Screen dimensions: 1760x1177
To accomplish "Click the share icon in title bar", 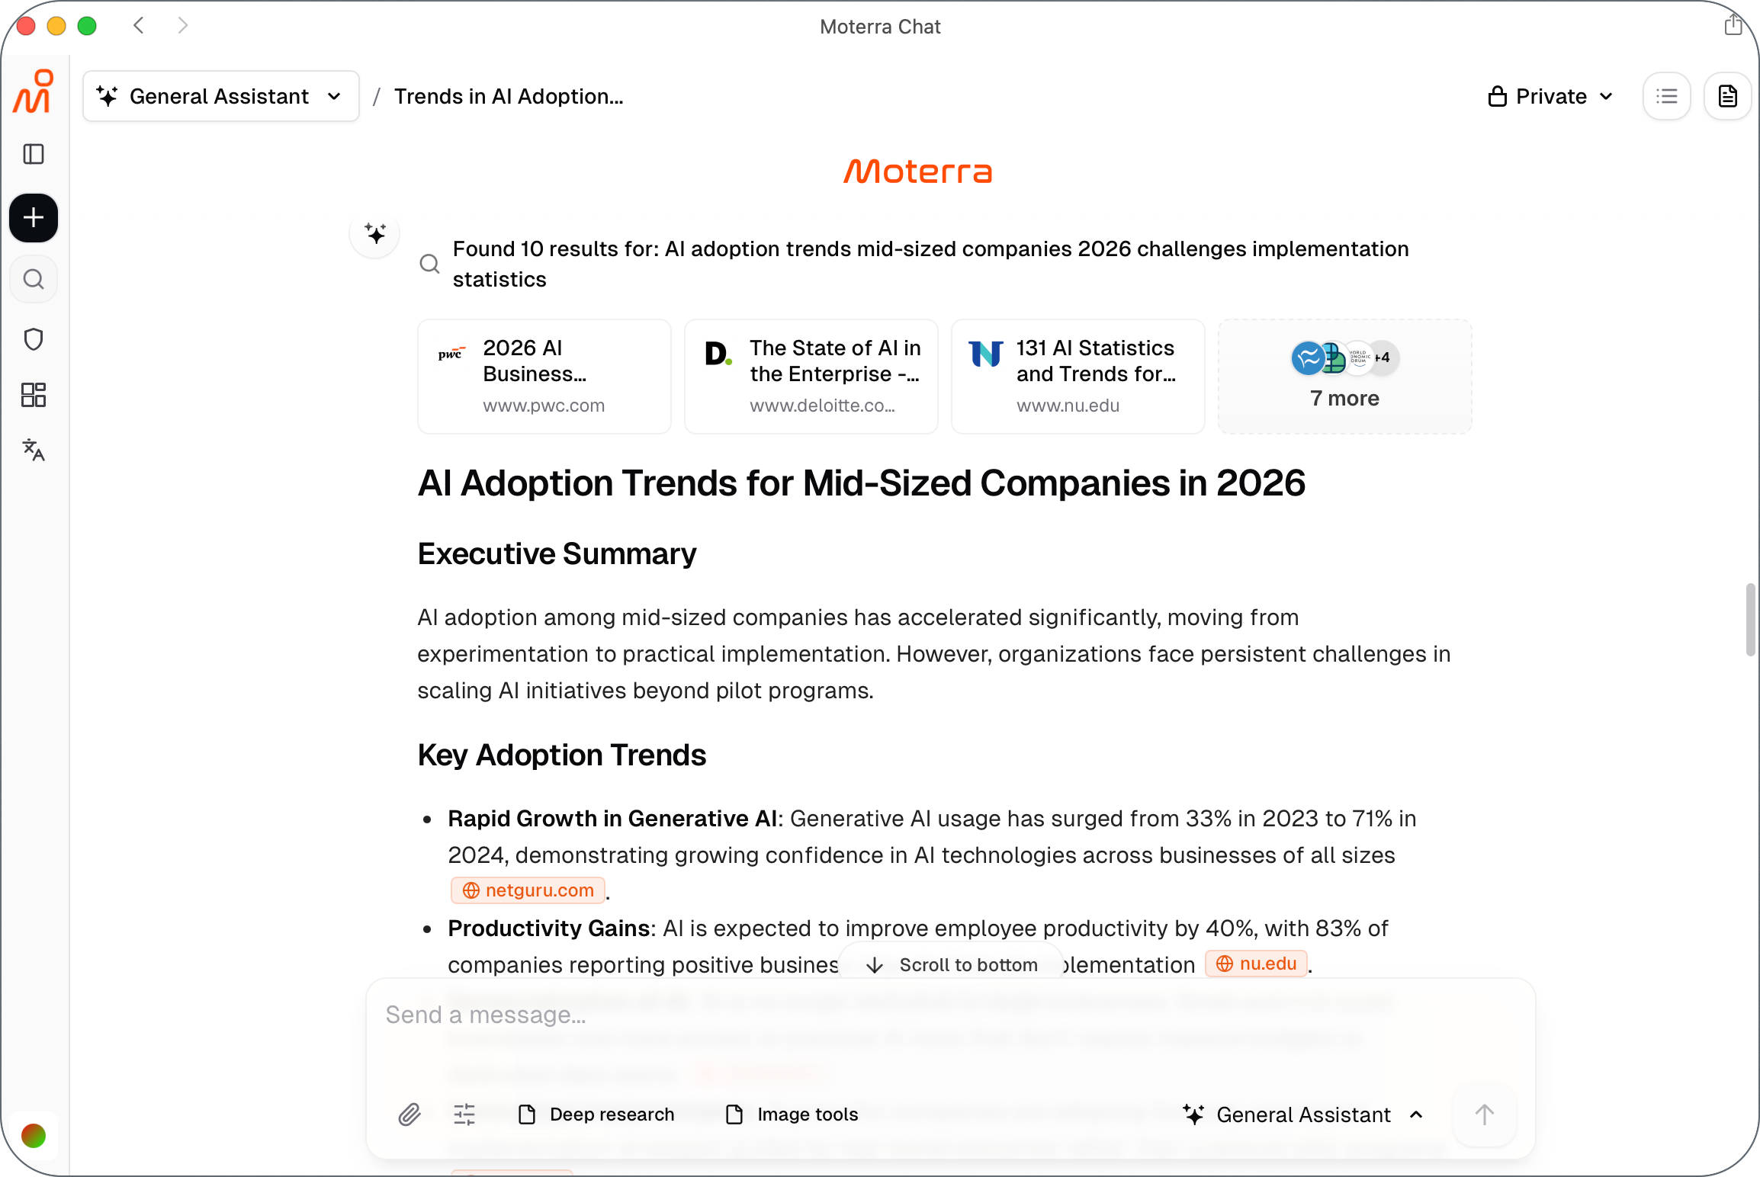I will coord(1733,26).
